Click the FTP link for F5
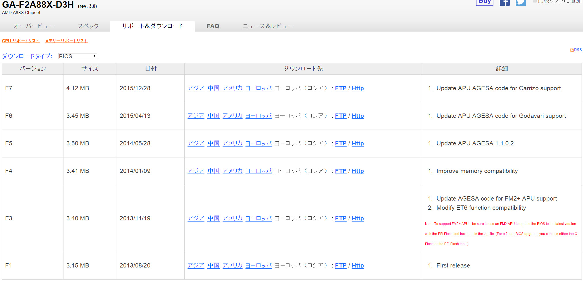Screen dimensions: 583x281 [341, 143]
